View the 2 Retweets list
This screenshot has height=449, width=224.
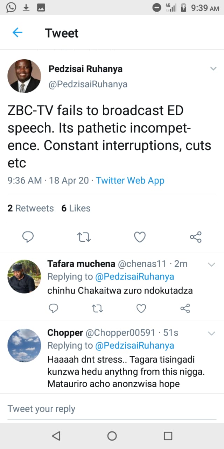30,208
